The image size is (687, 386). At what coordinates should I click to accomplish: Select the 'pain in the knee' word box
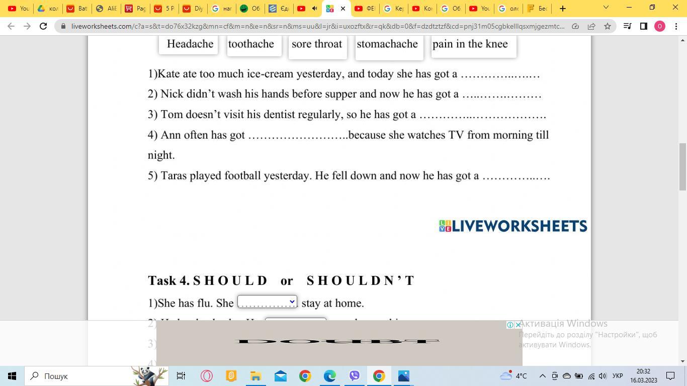pyautogui.click(x=474, y=46)
